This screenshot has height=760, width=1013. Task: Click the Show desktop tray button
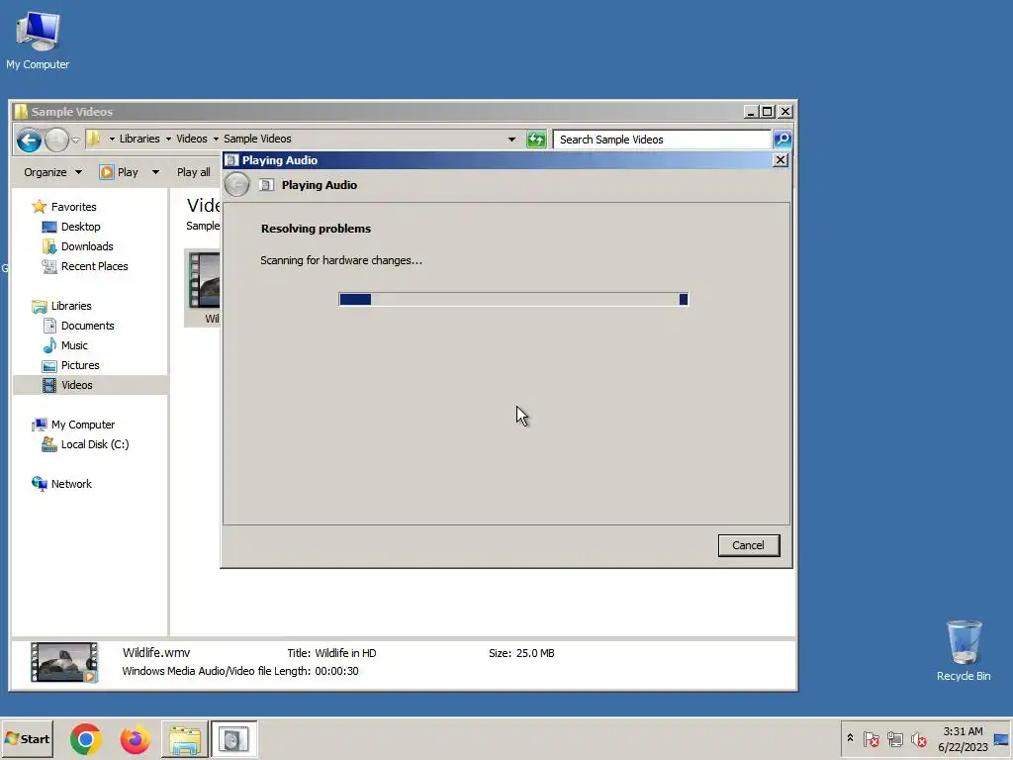pyautogui.click(x=1002, y=739)
